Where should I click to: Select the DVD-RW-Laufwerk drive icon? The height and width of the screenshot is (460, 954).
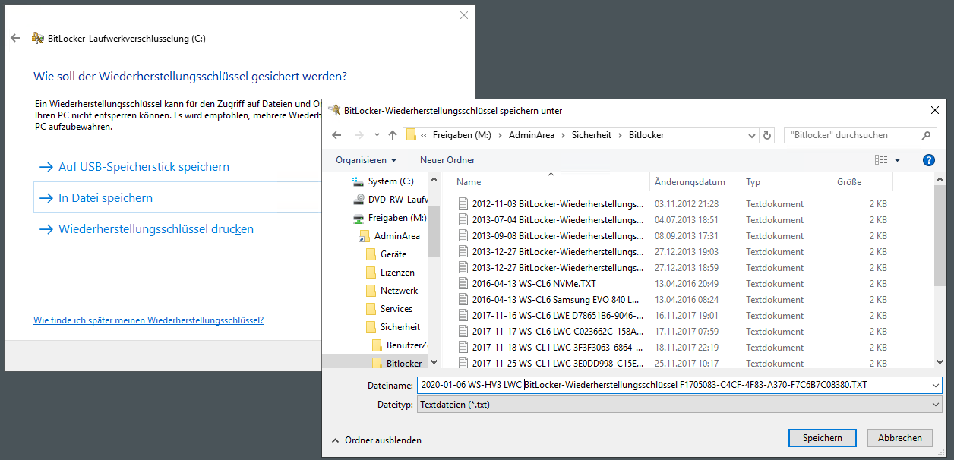click(x=359, y=200)
